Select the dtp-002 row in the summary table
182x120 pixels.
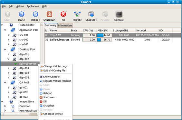113,35
